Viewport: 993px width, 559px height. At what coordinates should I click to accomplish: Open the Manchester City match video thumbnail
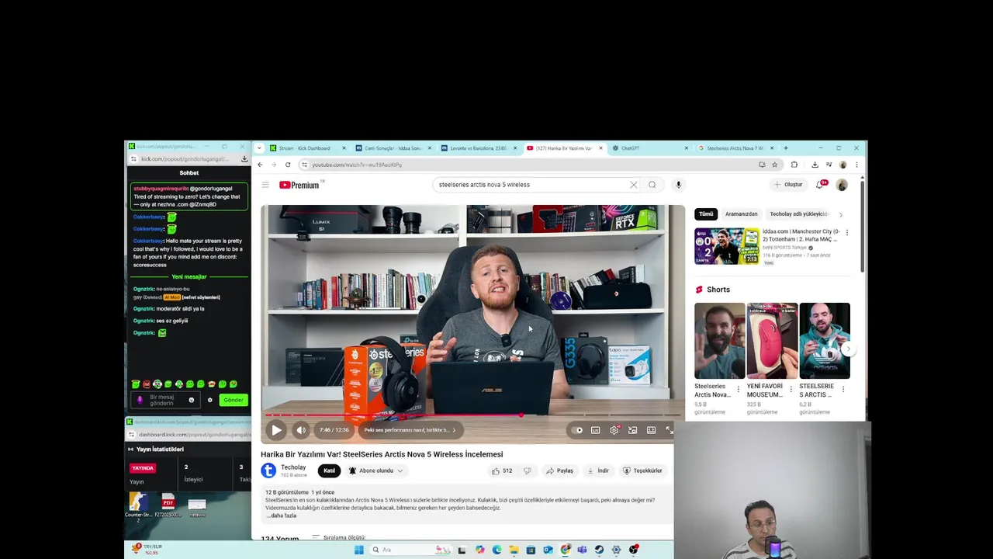click(x=727, y=246)
